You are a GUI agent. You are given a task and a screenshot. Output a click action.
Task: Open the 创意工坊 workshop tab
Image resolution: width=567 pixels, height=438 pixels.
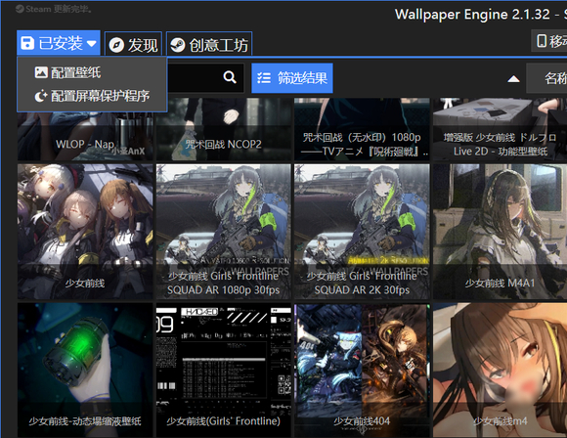(209, 45)
